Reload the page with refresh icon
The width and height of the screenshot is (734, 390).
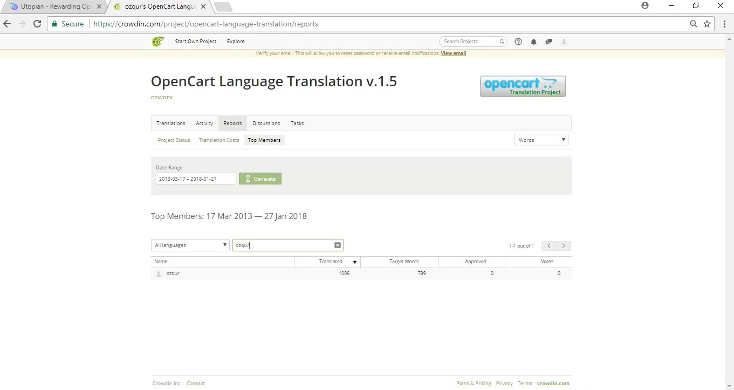coord(37,24)
